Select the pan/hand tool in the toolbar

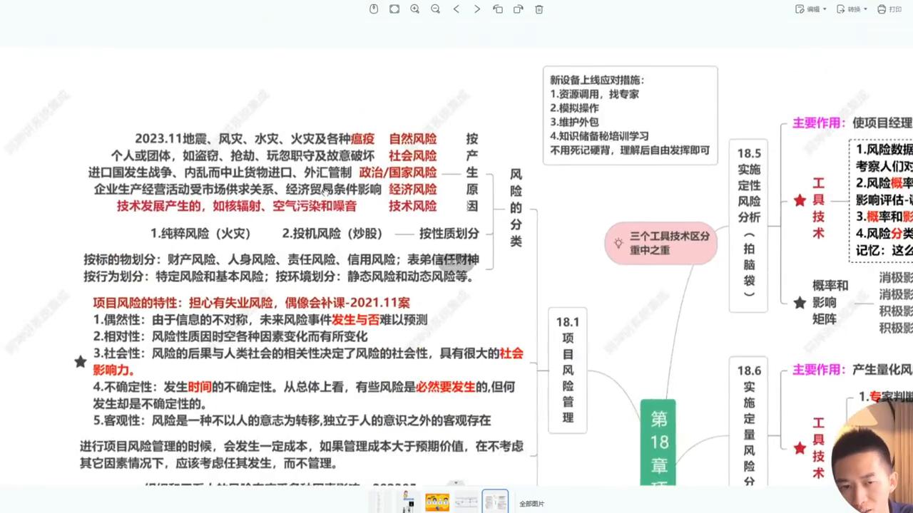(373, 9)
